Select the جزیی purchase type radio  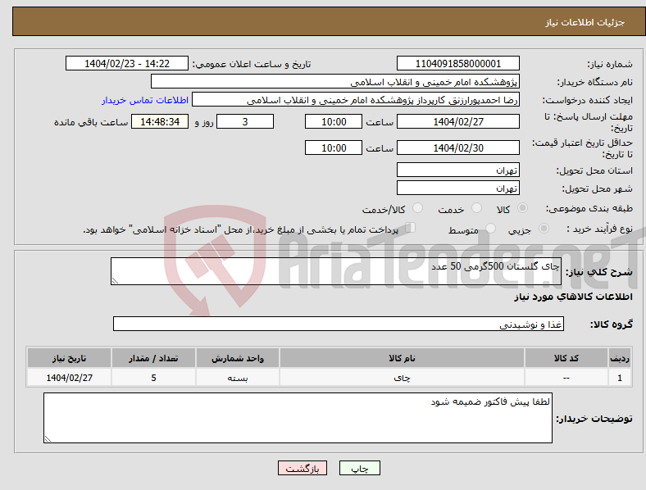(544, 228)
